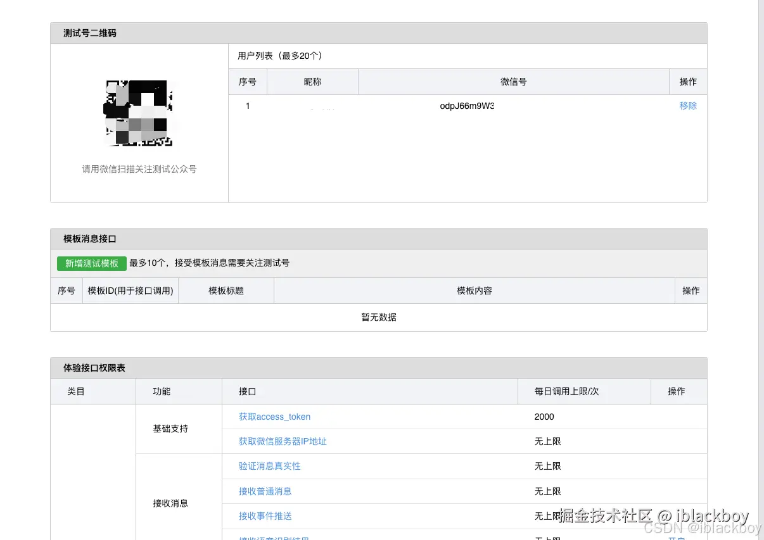Open the 获取access_token interface link
Viewport: 764px width, 540px height.
274,417
